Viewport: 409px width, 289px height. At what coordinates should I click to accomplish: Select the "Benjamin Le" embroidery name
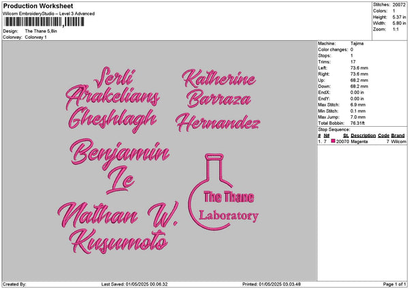(119, 164)
